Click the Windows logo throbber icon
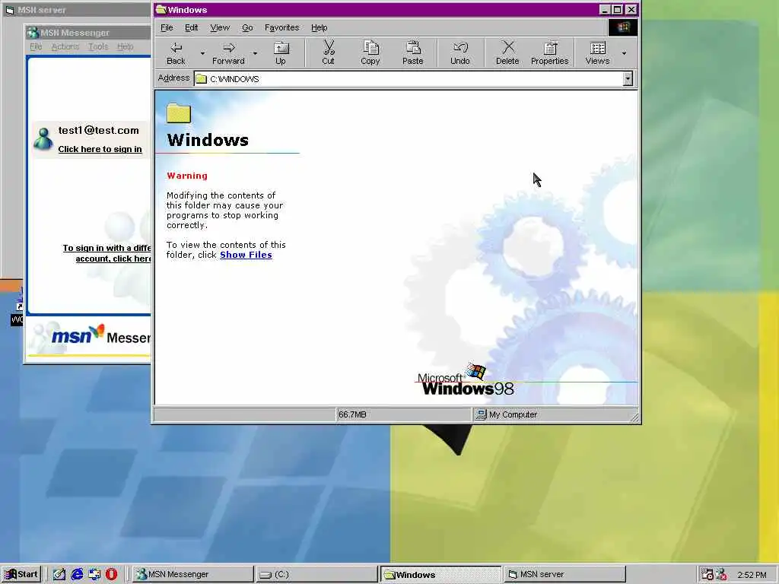 623,27
